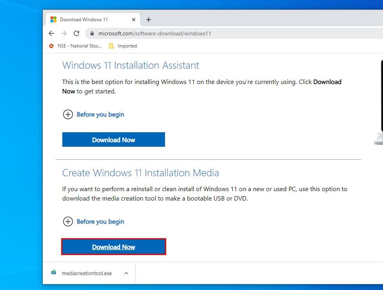Click inside the browser address bar
Viewport: 383px width, 290px height.
pos(176,33)
